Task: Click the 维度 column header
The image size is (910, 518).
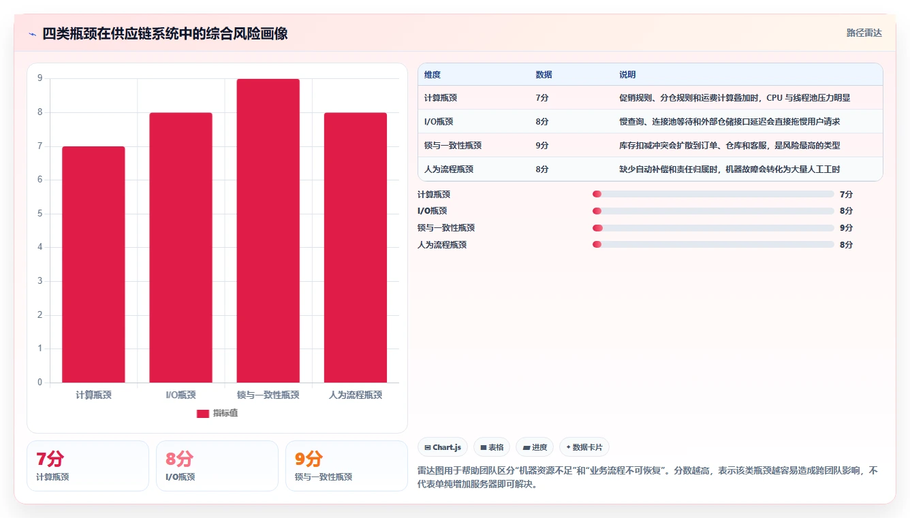Action: tap(433, 75)
